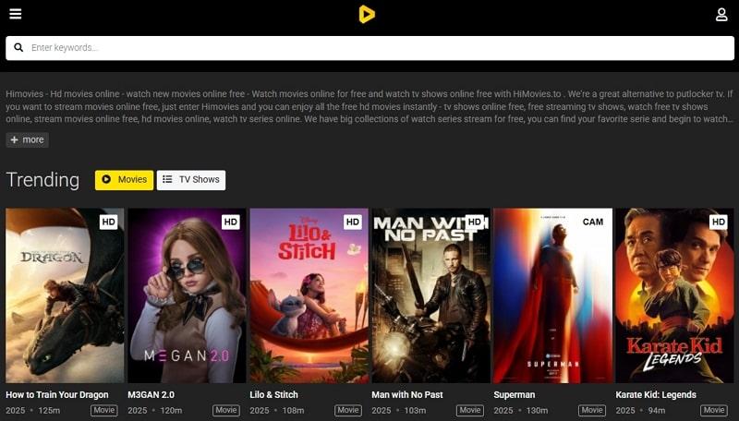Viewport: 739px width, 421px height.
Task: Open the hamburger menu
Action: [16, 14]
